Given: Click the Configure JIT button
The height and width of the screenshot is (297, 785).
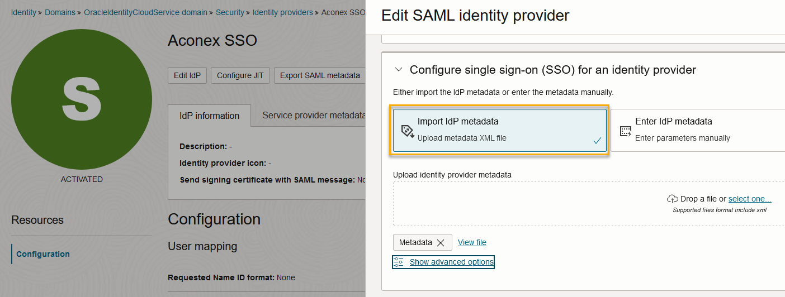Looking at the screenshot, I should tap(240, 75).
